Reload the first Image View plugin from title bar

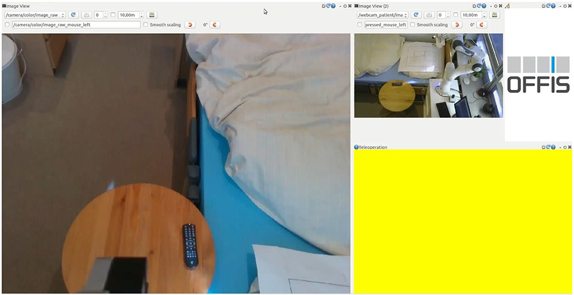pos(328,6)
